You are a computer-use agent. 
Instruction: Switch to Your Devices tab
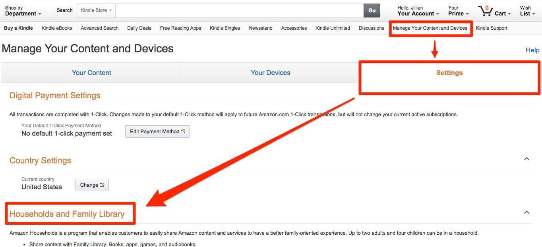tap(271, 73)
